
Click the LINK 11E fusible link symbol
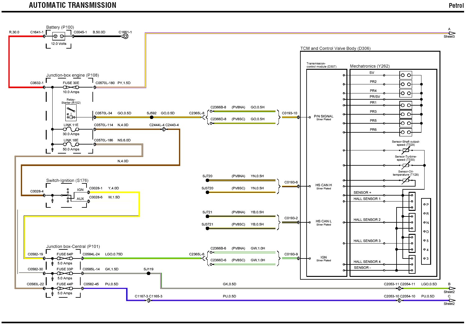(71, 130)
